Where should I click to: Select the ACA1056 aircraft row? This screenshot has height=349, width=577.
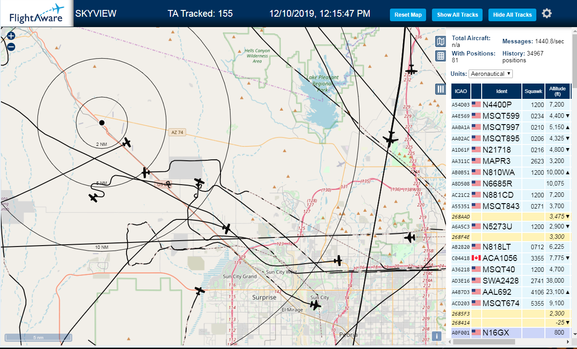coord(511,258)
